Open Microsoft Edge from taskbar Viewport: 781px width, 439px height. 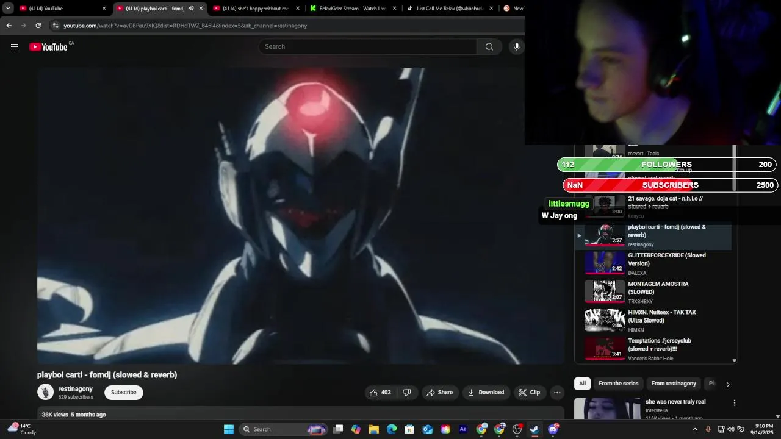392,429
